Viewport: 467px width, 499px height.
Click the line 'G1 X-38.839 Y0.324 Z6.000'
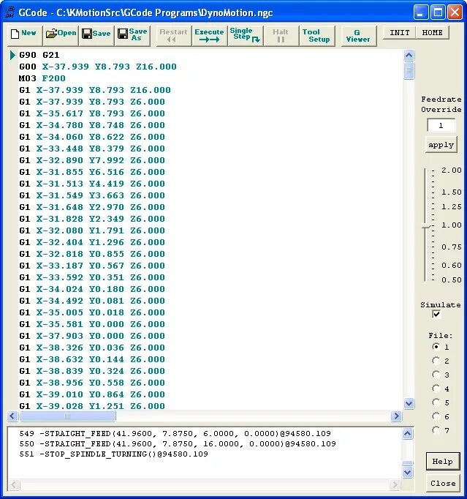pyautogui.click(x=92, y=371)
